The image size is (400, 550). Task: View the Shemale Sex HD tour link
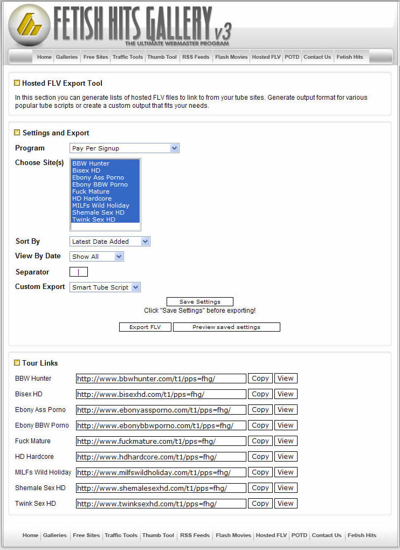(x=286, y=487)
